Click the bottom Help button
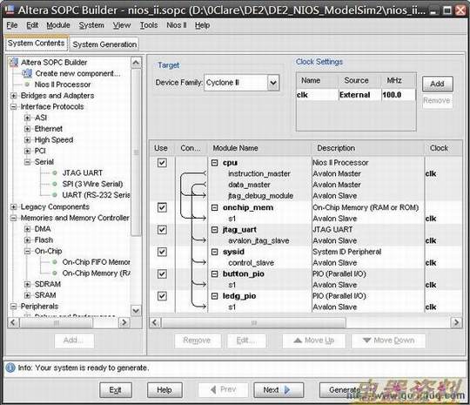The image size is (470, 405). pyautogui.click(x=164, y=389)
